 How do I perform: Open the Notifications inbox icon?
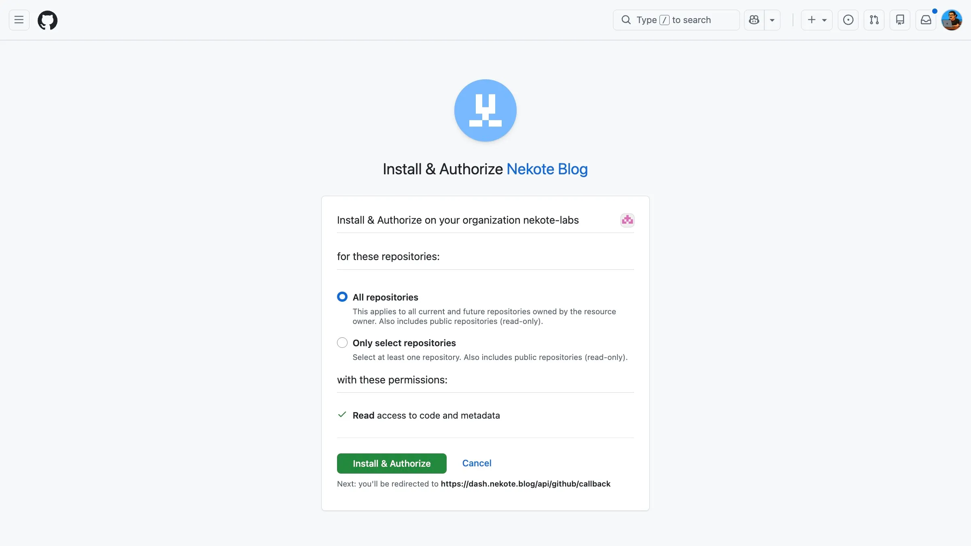[x=926, y=20]
